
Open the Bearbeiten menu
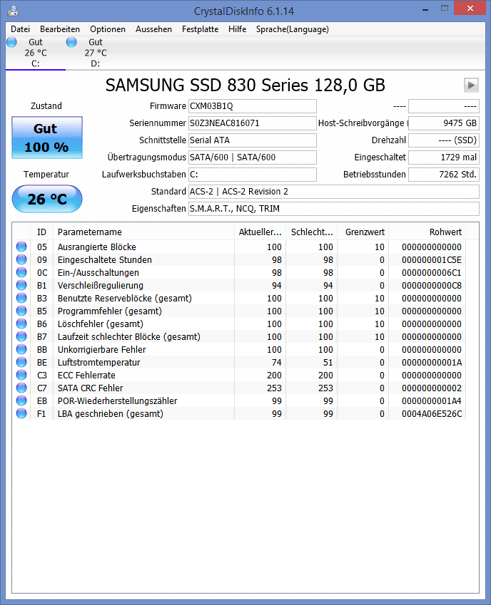tap(60, 29)
